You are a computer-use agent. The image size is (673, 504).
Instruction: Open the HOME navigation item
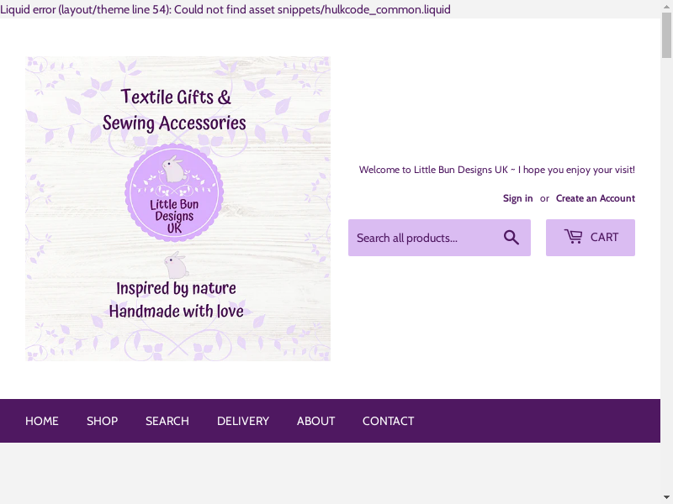[x=42, y=421]
